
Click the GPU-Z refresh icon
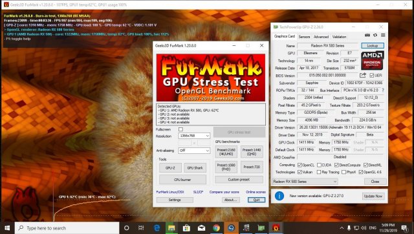coord(375,36)
